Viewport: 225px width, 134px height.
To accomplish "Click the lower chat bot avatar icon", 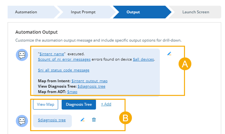I will pyautogui.click(x=21, y=121).
